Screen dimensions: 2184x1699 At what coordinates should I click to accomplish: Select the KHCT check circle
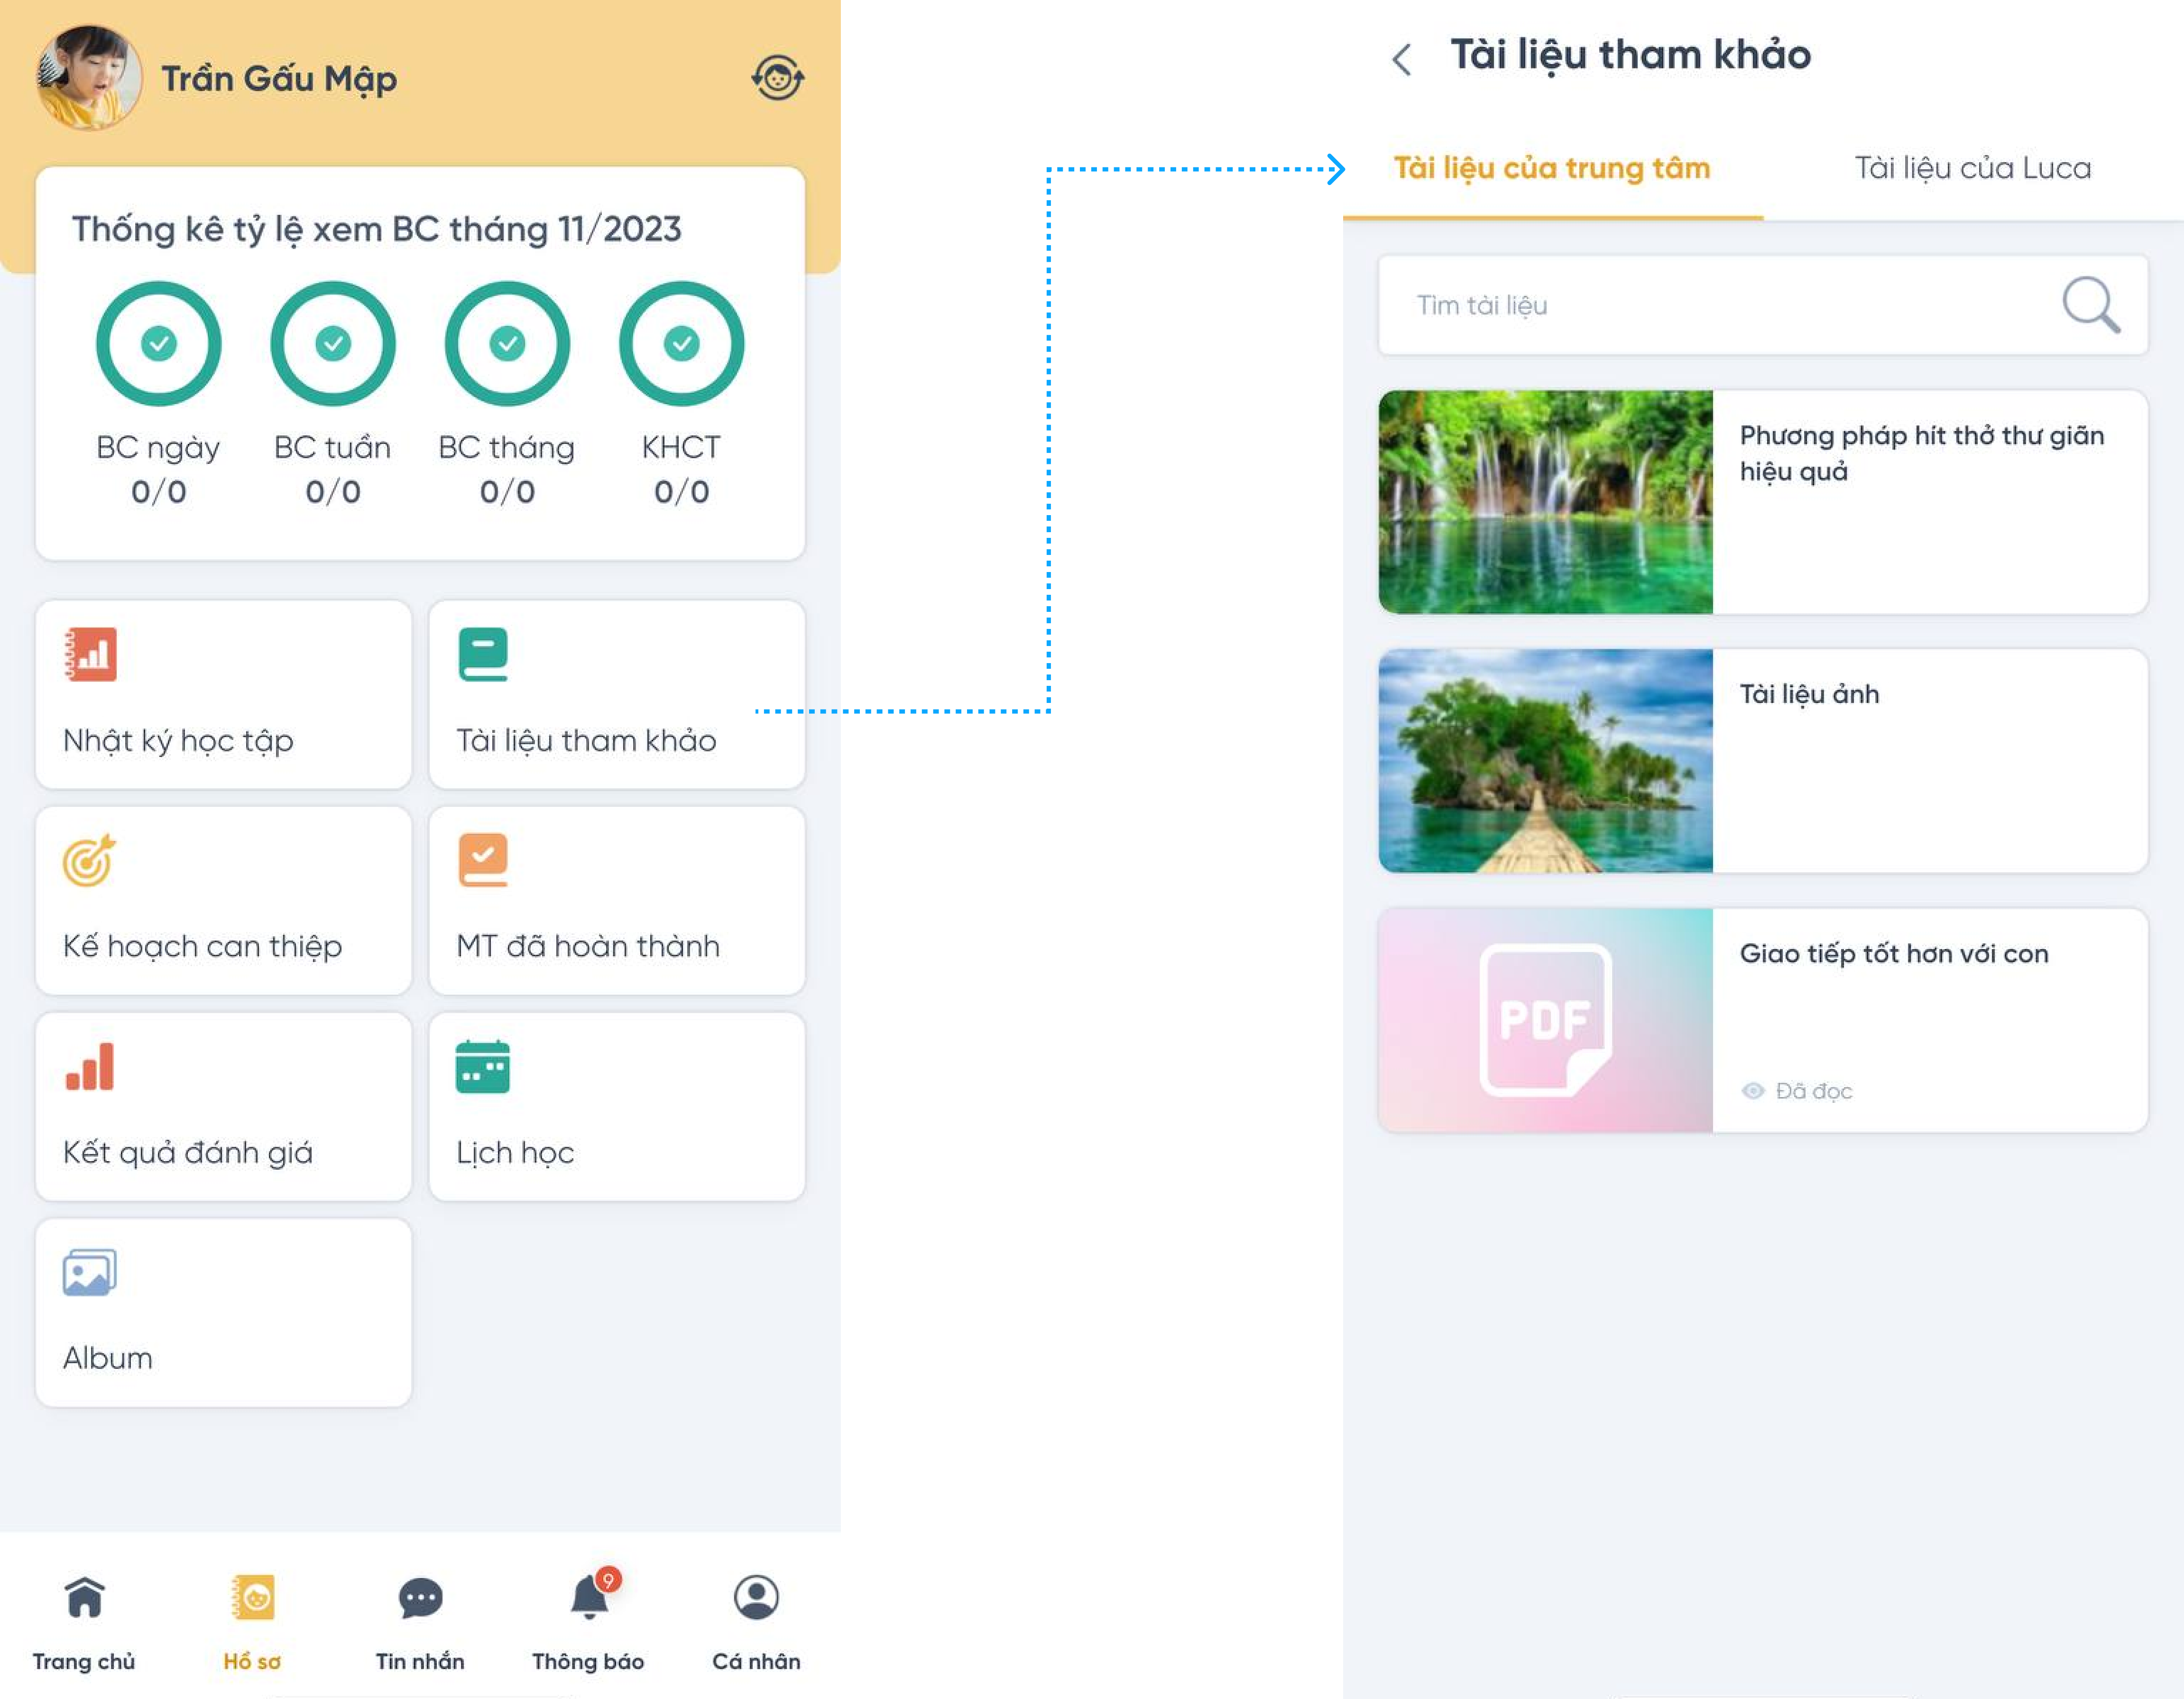click(681, 343)
